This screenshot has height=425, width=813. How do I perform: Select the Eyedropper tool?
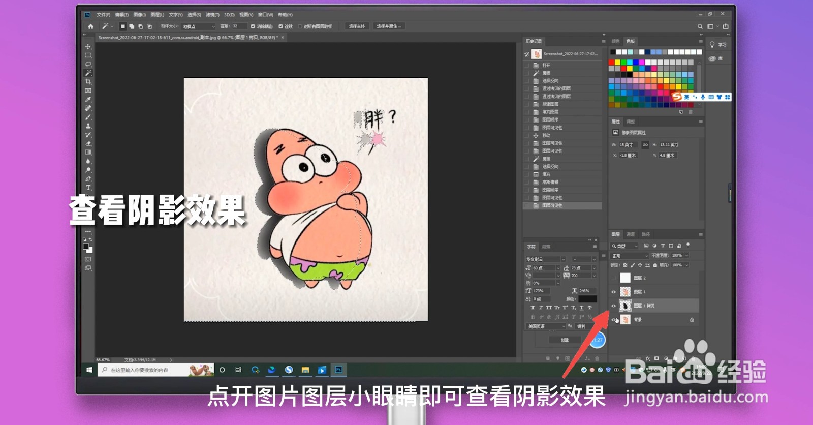click(x=88, y=99)
